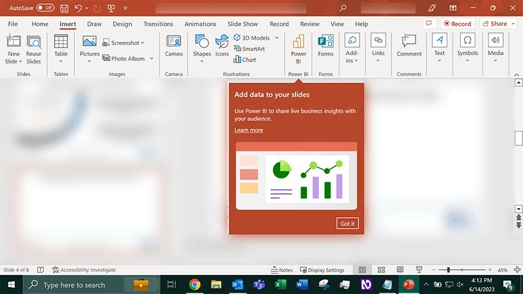Viewport: 523px width, 294px height.
Task: Open Excel from the taskbar
Action: tap(280, 284)
